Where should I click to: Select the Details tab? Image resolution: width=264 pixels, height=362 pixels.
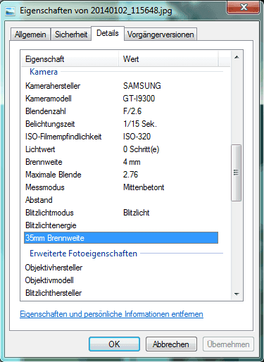108,33
